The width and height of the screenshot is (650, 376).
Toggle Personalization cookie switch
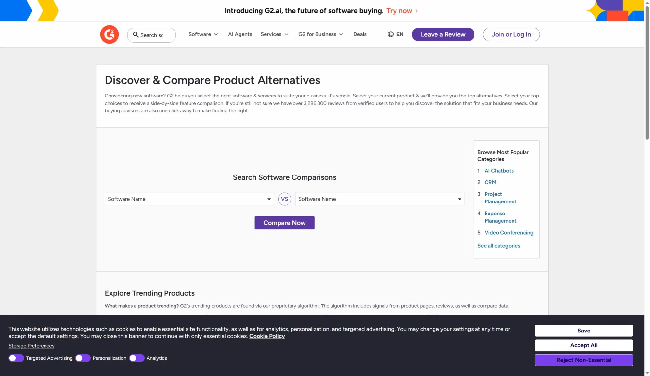click(83, 358)
